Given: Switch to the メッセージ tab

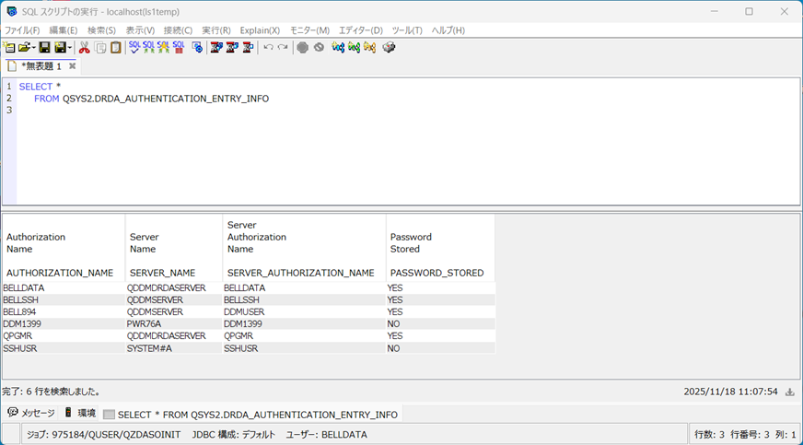Looking at the screenshot, I should click(31, 414).
